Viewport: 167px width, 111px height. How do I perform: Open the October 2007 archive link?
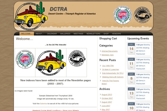pos(107,98)
